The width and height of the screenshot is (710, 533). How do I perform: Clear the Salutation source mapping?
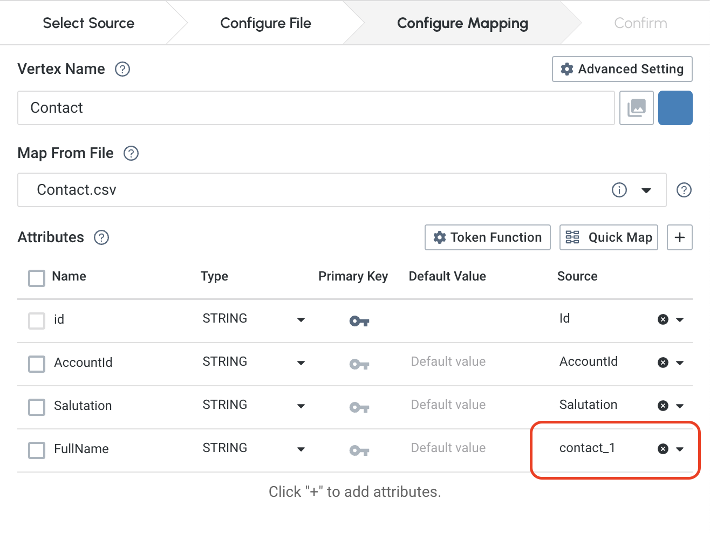pos(663,406)
